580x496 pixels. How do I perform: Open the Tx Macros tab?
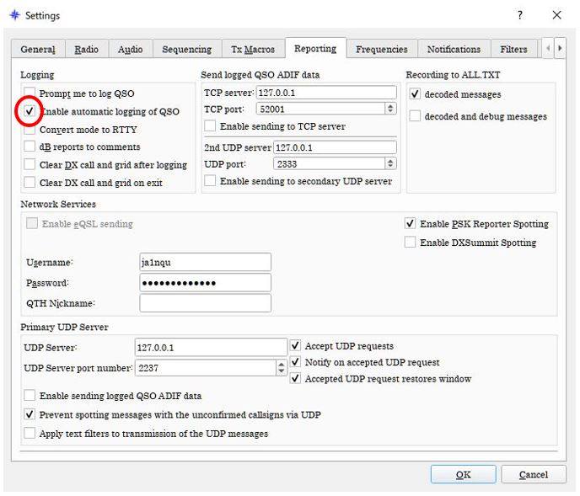tap(253, 50)
